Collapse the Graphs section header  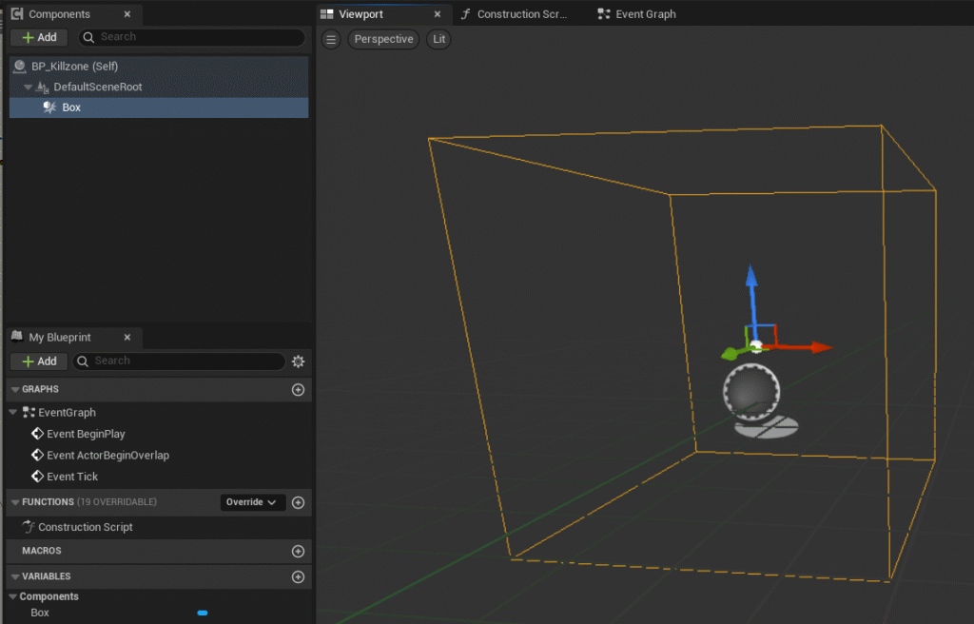click(x=14, y=390)
